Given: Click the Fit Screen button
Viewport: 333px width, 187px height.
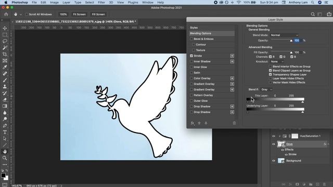Looking at the screenshot, I should [79, 15].
